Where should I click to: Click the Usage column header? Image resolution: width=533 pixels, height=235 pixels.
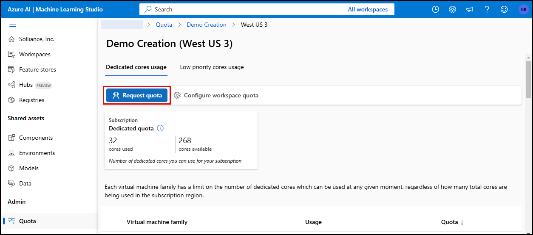(x=313, y=222)
